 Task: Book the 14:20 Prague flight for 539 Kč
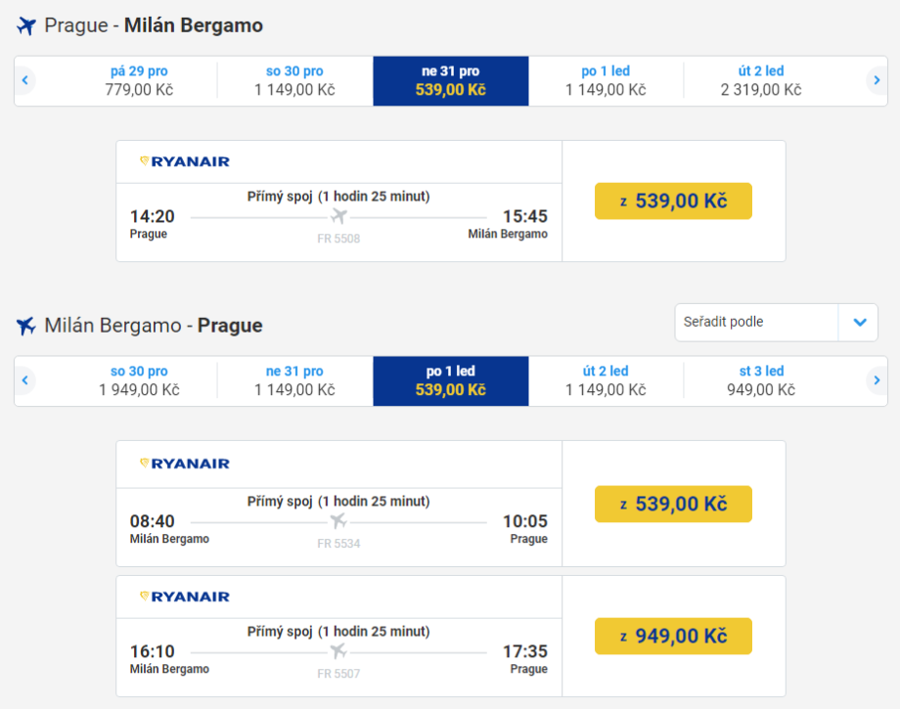click(673, 200)
